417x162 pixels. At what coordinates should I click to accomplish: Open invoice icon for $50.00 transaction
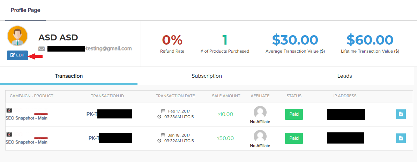[x=401, y=138]
